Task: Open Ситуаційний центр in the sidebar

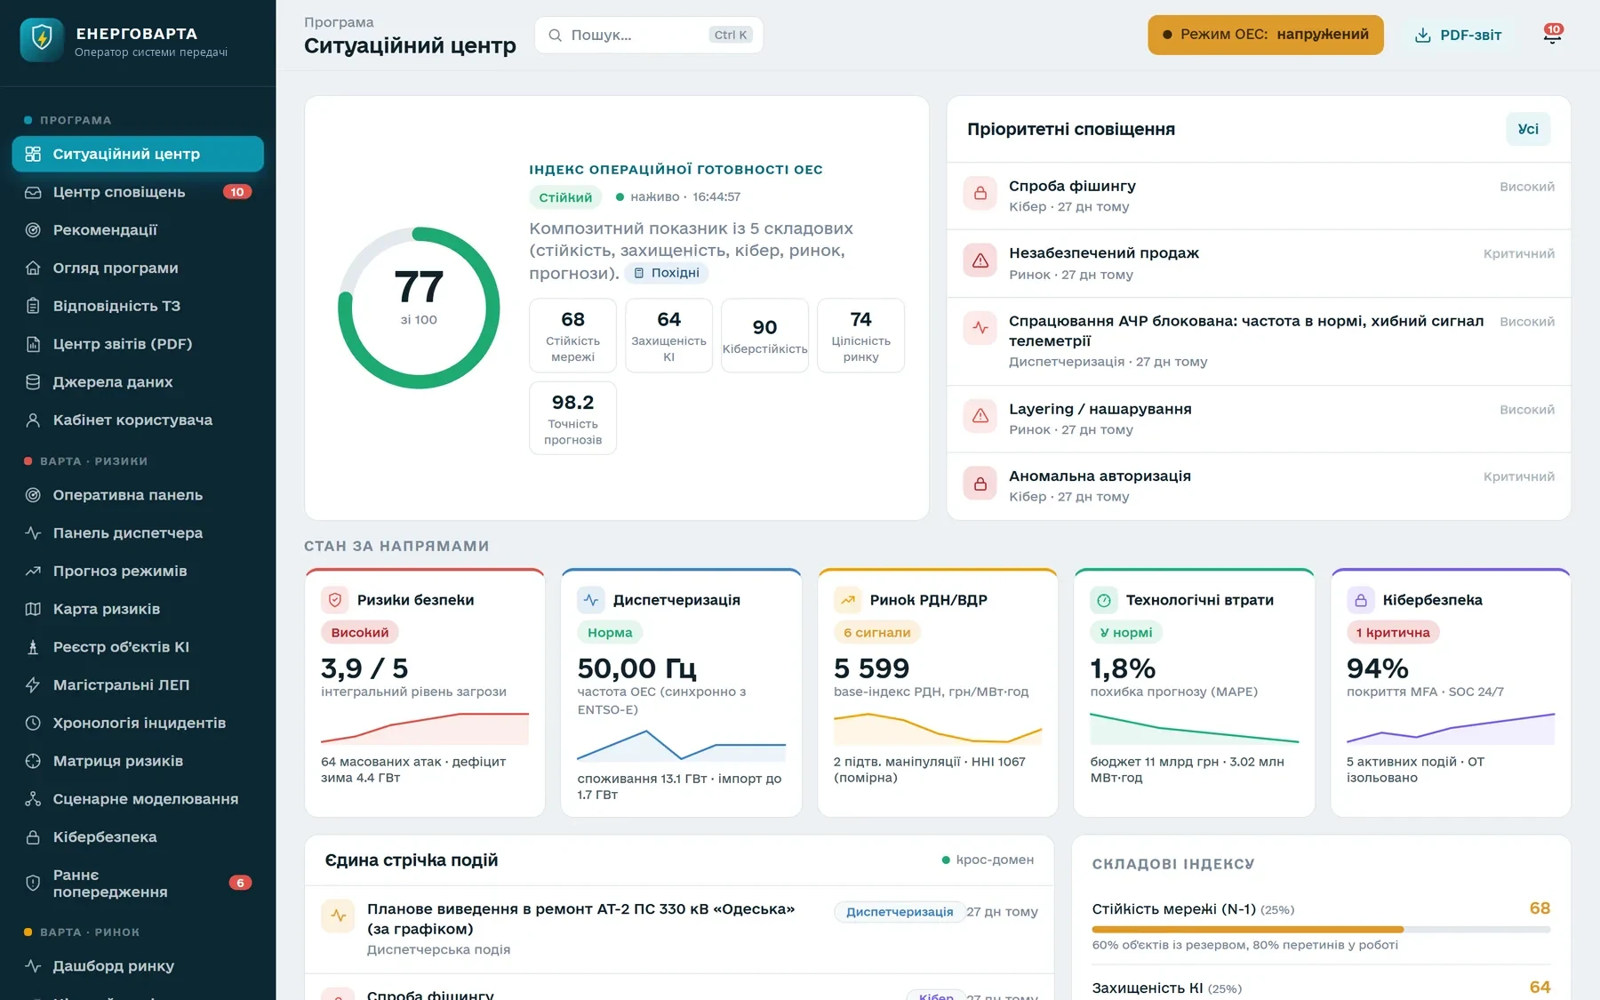Action: [138, 154]
